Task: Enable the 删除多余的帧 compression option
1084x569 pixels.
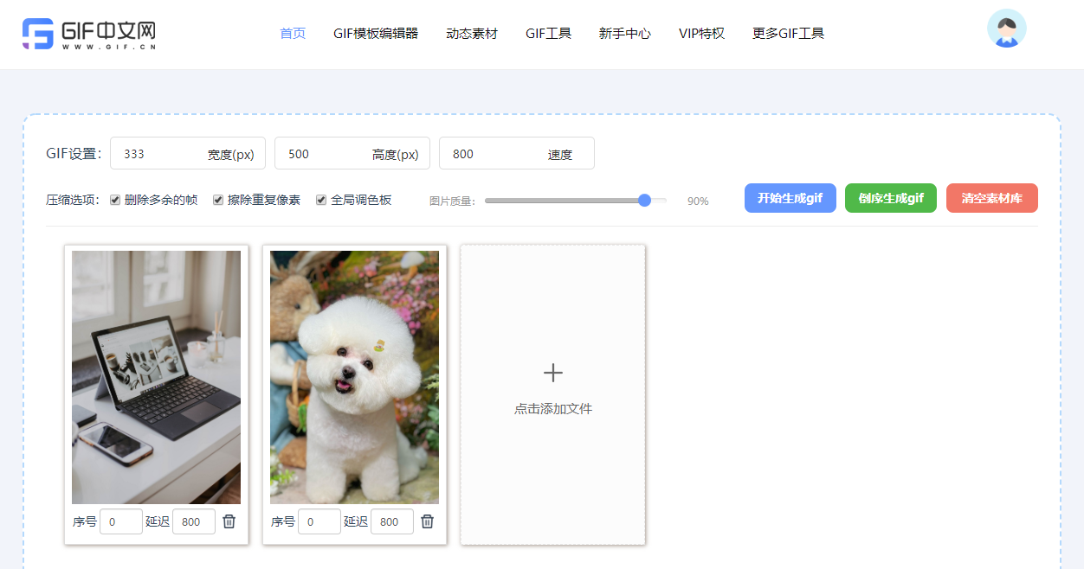Action: point(115,200)
